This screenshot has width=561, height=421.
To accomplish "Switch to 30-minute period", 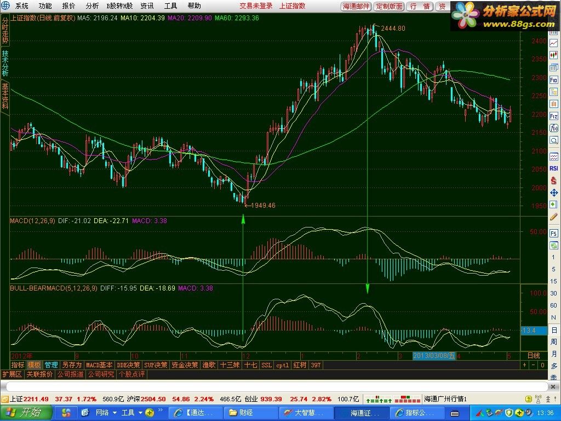I will [553, 293].
